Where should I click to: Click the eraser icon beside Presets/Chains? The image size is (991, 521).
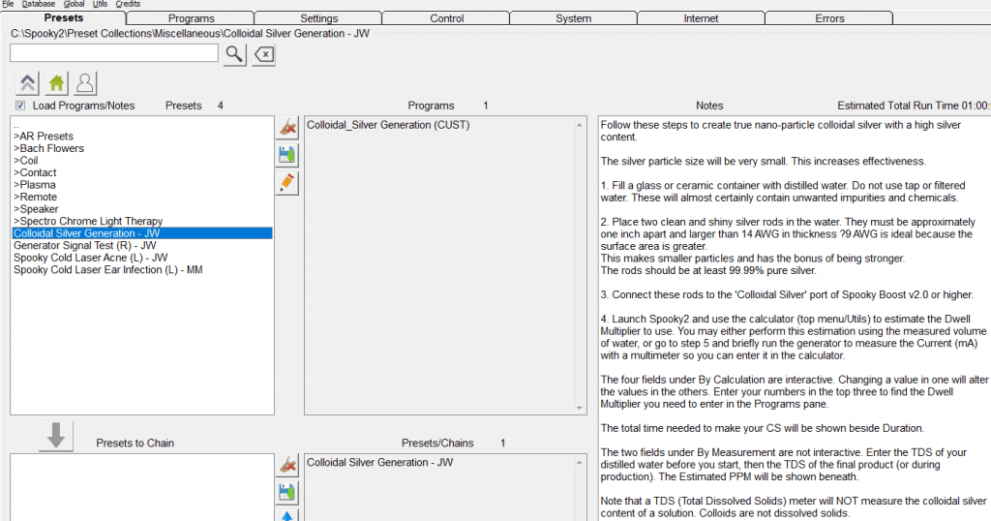pyautogui.click(x=287, y=466)
